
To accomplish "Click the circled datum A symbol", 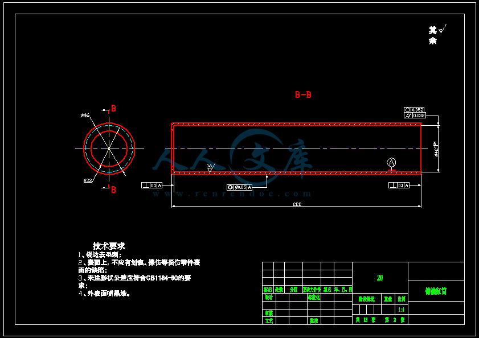I will [x=391, y=162].
